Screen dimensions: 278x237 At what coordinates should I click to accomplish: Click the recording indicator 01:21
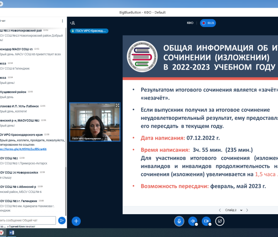pyautogui.click(x=208, y=23)
